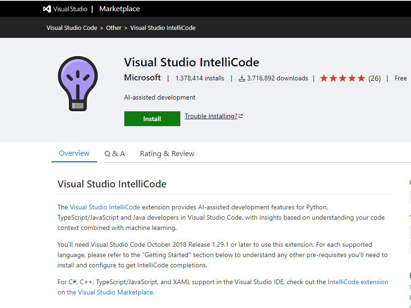
Task: Follow the Visual Studio IntelliCode link in description
Action: [x=105, y=207]
